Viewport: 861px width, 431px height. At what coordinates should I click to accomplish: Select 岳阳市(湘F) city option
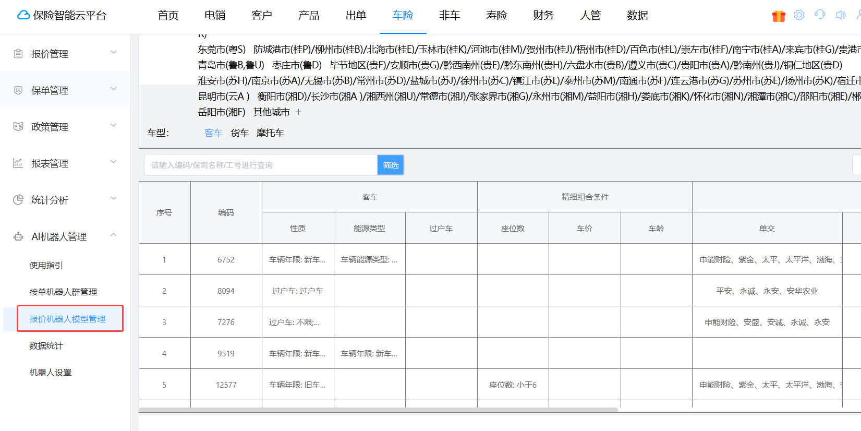222,112
